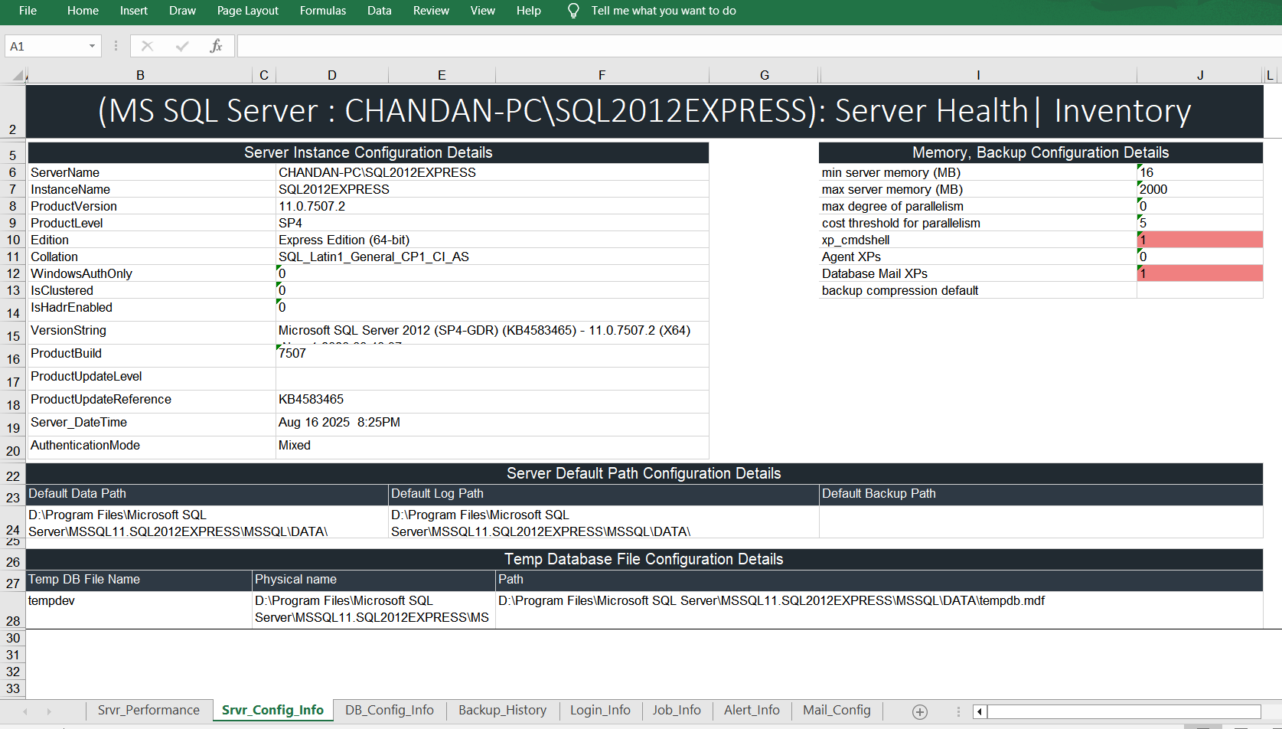Open the File menu
Image resolution: width=1282 pixels, height=729 pixels.
tap(28, 11)
